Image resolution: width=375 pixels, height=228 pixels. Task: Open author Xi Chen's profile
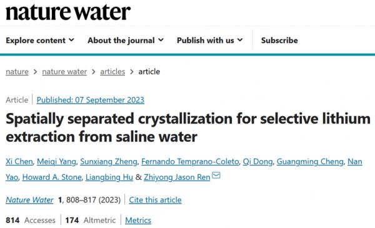point(19,162)
